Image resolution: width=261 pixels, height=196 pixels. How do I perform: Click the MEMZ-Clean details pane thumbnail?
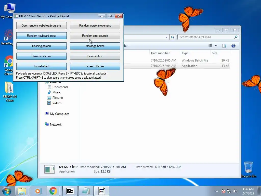[x=50, y=169]
